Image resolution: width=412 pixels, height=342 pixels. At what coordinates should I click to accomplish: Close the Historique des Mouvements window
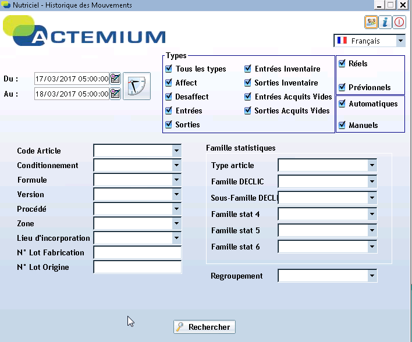pos(403,5)
